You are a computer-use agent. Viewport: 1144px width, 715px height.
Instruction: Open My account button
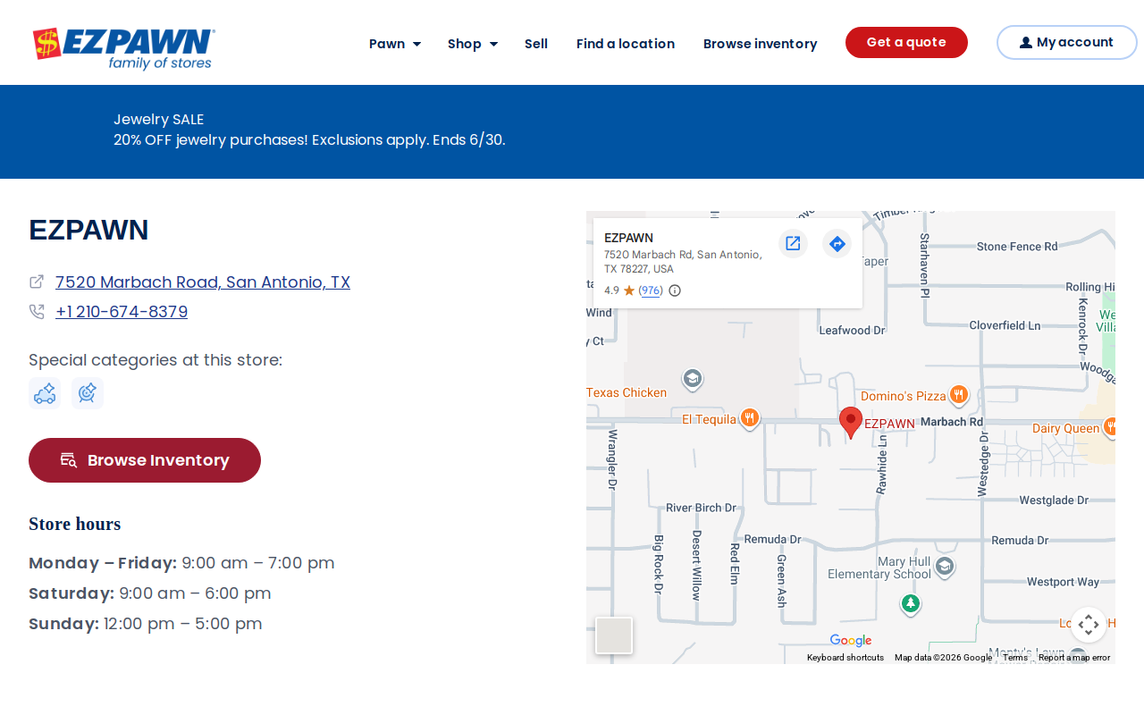1066,43
